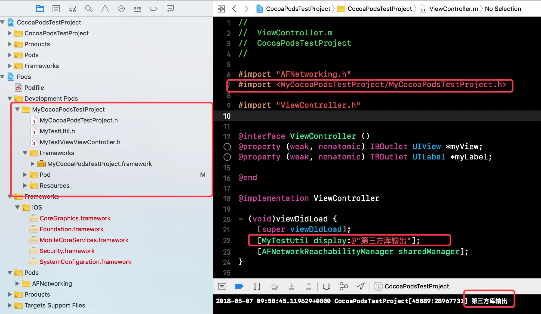541x314 pixels.
Task: Select the Podfile in the navigator
Action: click(34, 88)
